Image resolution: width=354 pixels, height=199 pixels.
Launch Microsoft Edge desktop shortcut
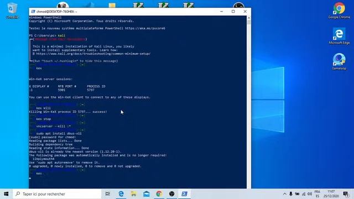pyautogui.click(x=339, y=36)
